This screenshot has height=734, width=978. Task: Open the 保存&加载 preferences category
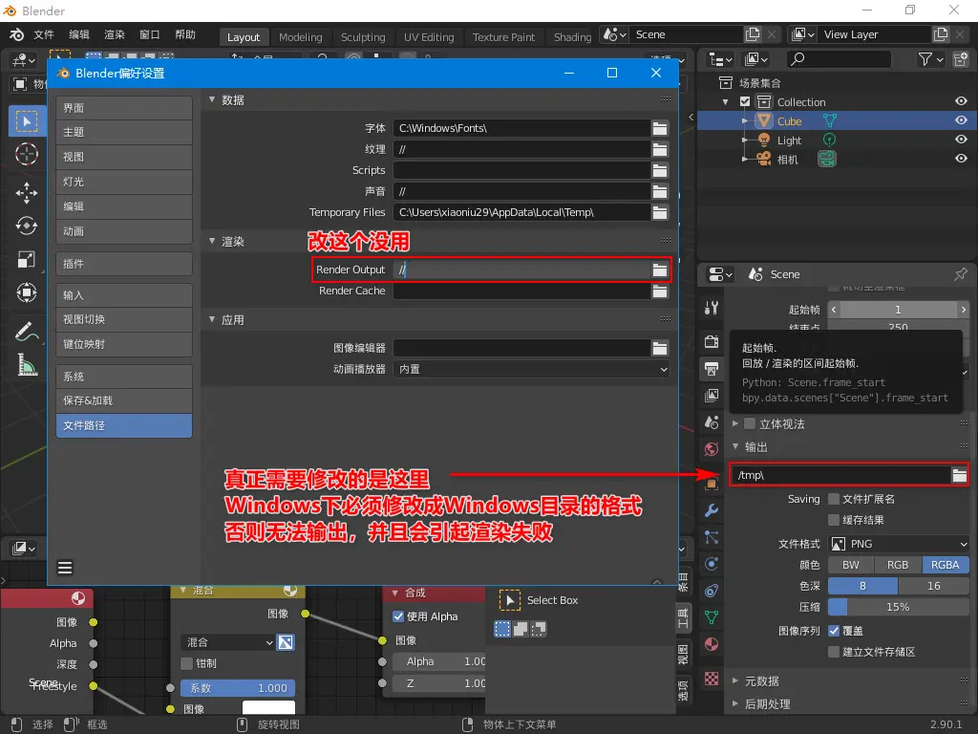click(124, 400)
